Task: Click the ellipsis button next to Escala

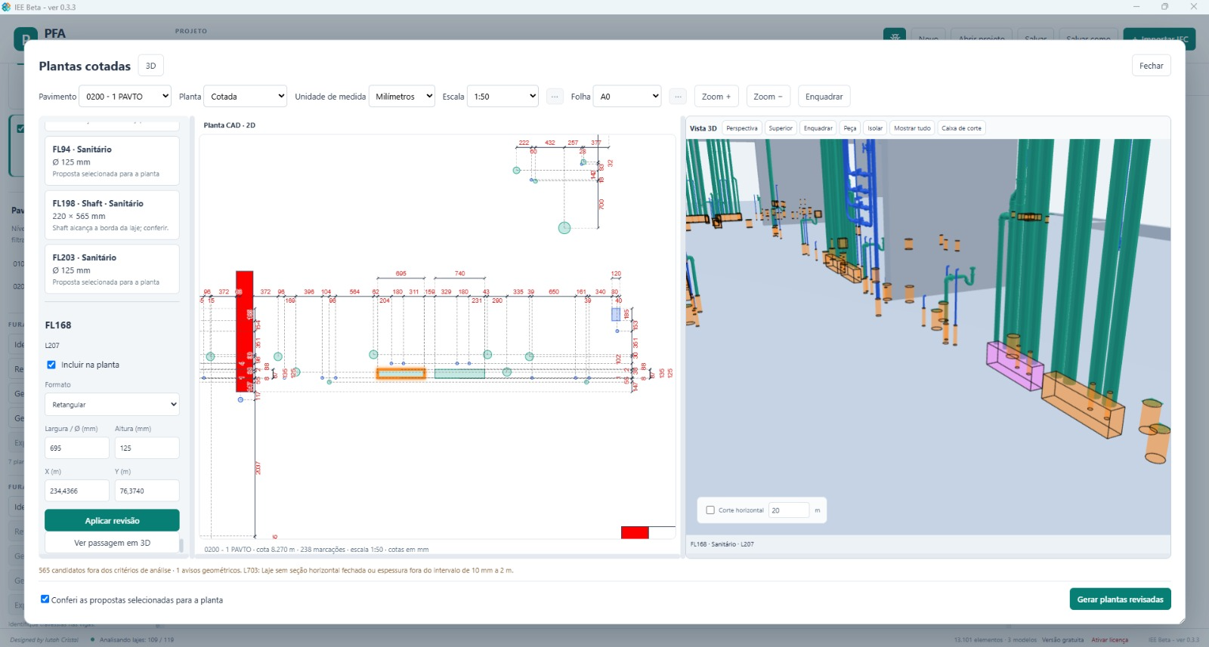Action: point(555,97)
